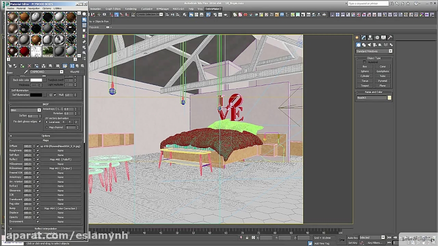The width and height of the screenshot is (438, 246).
Task: Select the Shapes category icon
Action: pyautogui.click(x=363, y=44)
